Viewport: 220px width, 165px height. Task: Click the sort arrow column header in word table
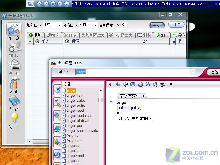[30, 41]
